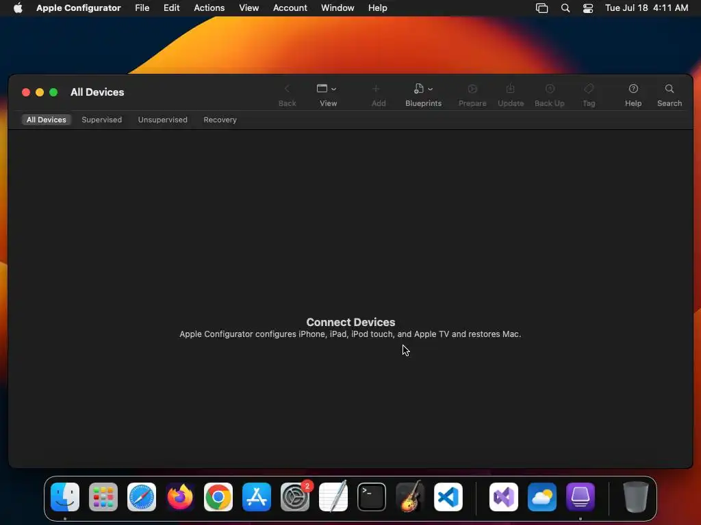Viewport: 701px width, 525px height.
Task: Click the Stage Manager windows icon in menu bar
Action: tap(542, 8)
